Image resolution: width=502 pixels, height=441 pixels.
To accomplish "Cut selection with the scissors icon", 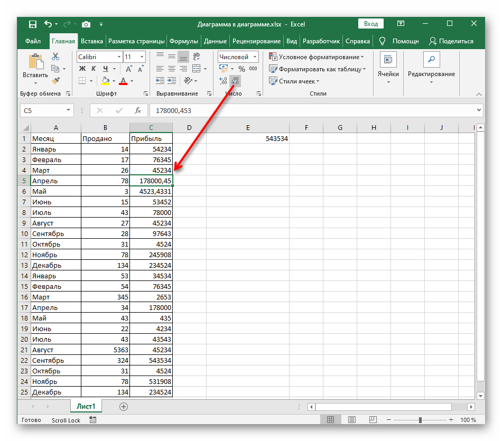I will coord(55,57).
